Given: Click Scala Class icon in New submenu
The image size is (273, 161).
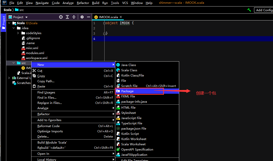Looking at the screenshot, I should point(118,70).
